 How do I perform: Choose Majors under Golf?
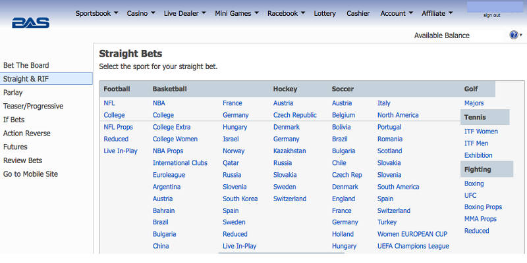tap(474, 103)
